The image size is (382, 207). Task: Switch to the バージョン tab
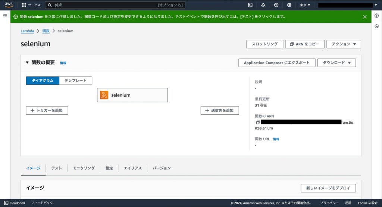click(x=162, y=168)
